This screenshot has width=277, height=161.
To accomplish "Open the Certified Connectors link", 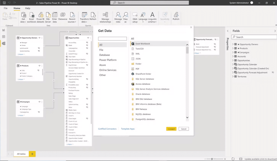I will [107, 129].
